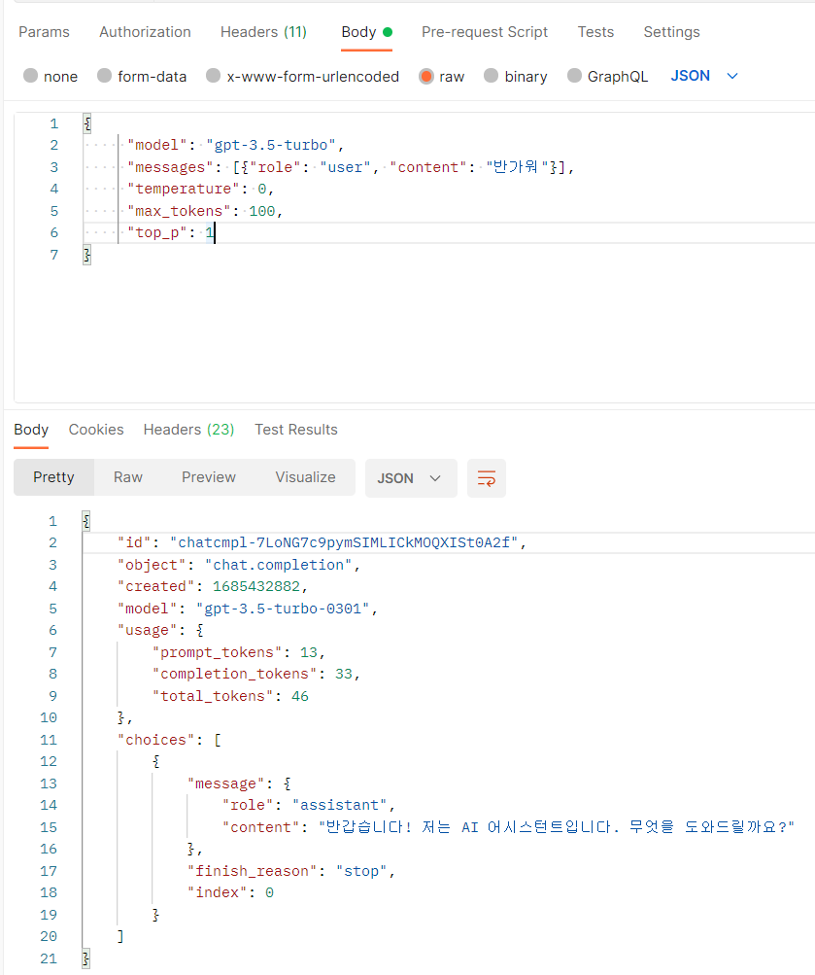Click the finish_reason value "stop"
Viewport: 815px width, 975px height.
click(361, 871)
